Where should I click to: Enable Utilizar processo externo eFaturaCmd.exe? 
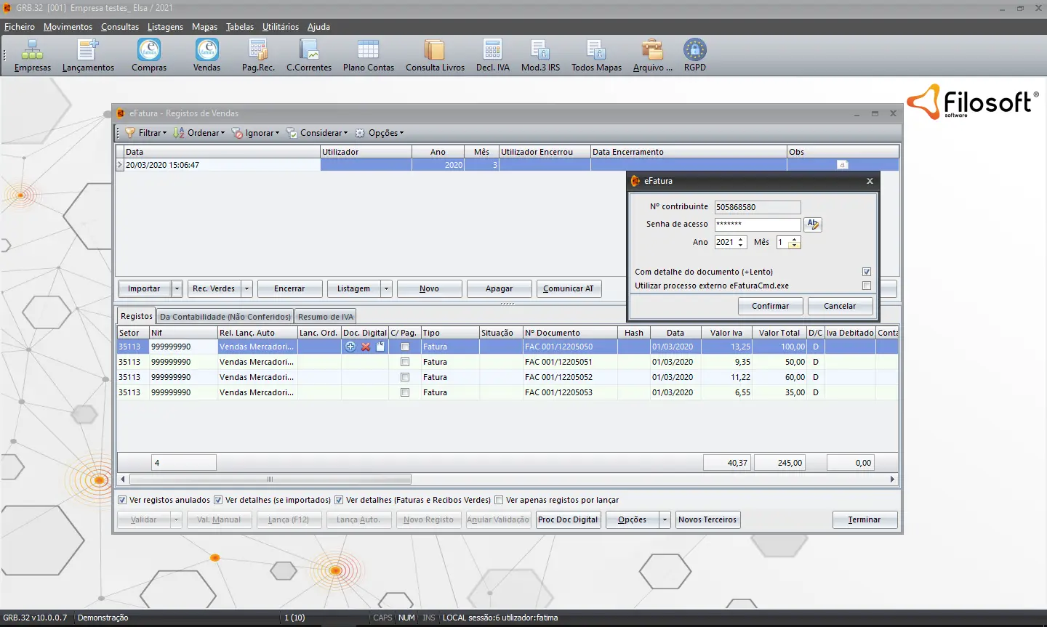pos(866,285)
